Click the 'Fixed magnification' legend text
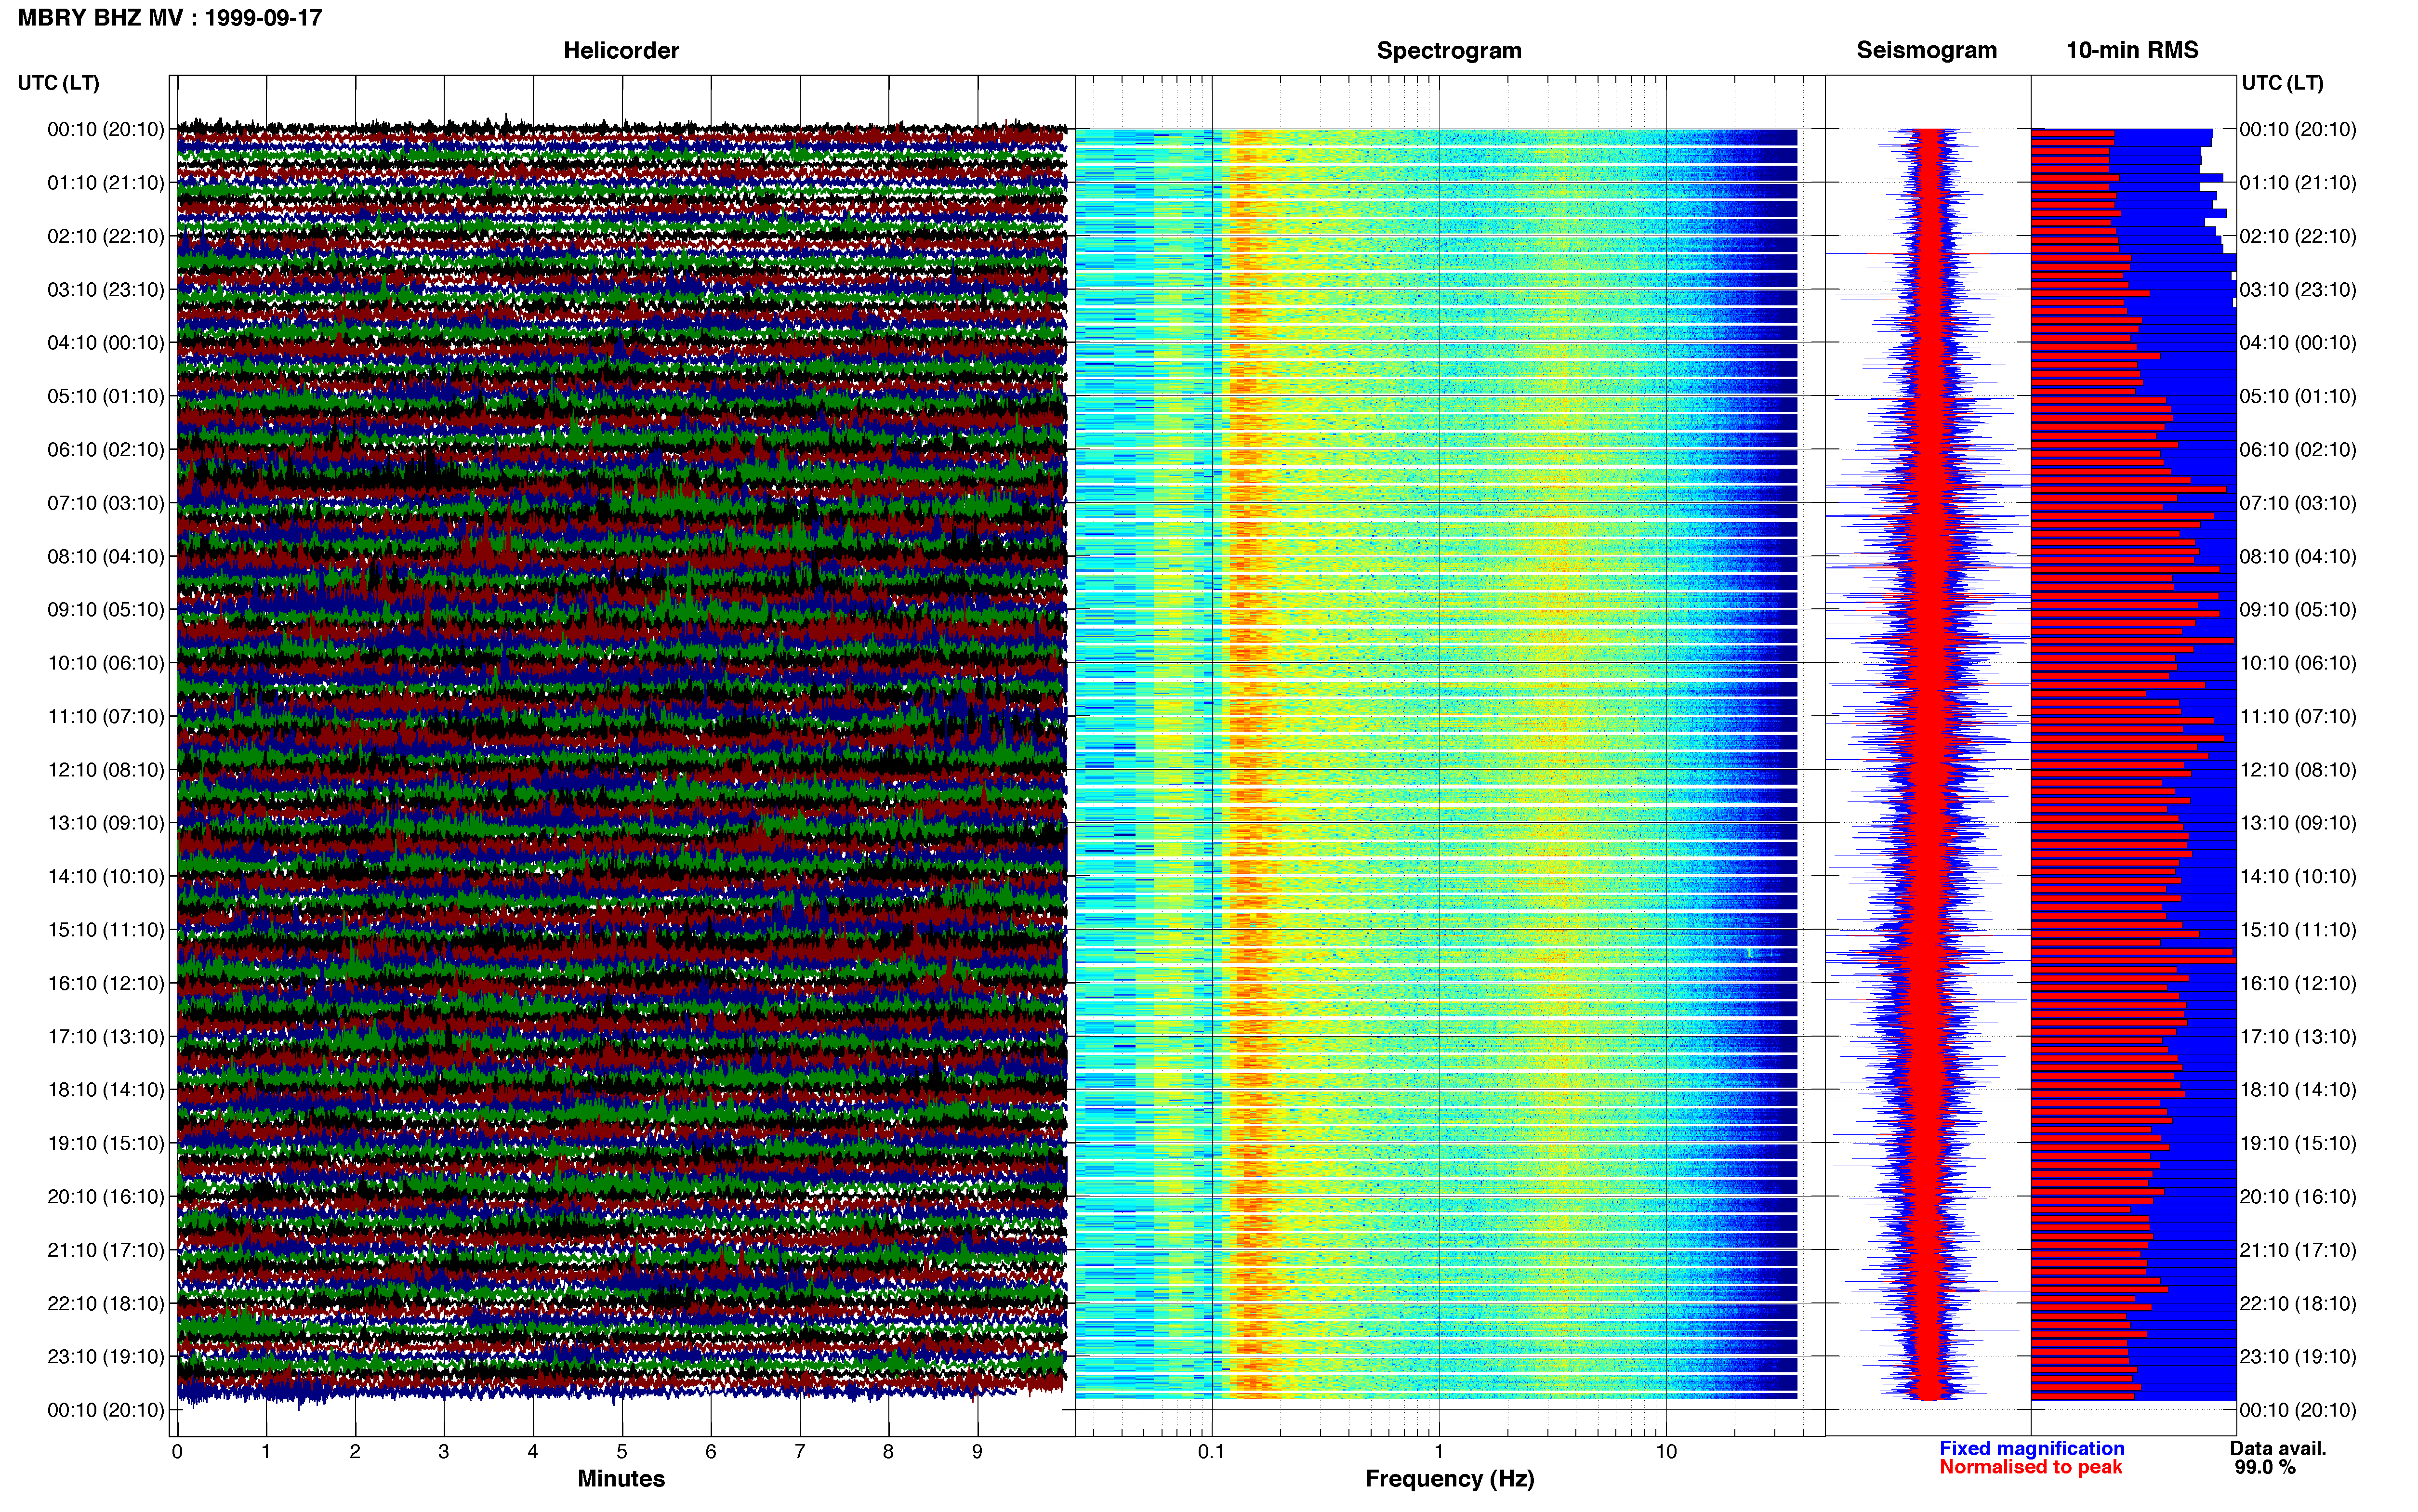 tap(2032, 1448)
